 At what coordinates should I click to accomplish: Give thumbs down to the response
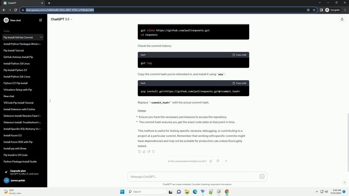(149, 152)
